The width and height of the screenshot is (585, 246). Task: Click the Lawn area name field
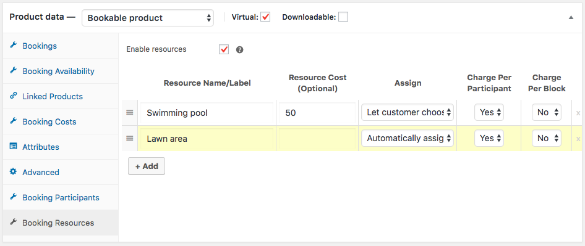[207, 139]
